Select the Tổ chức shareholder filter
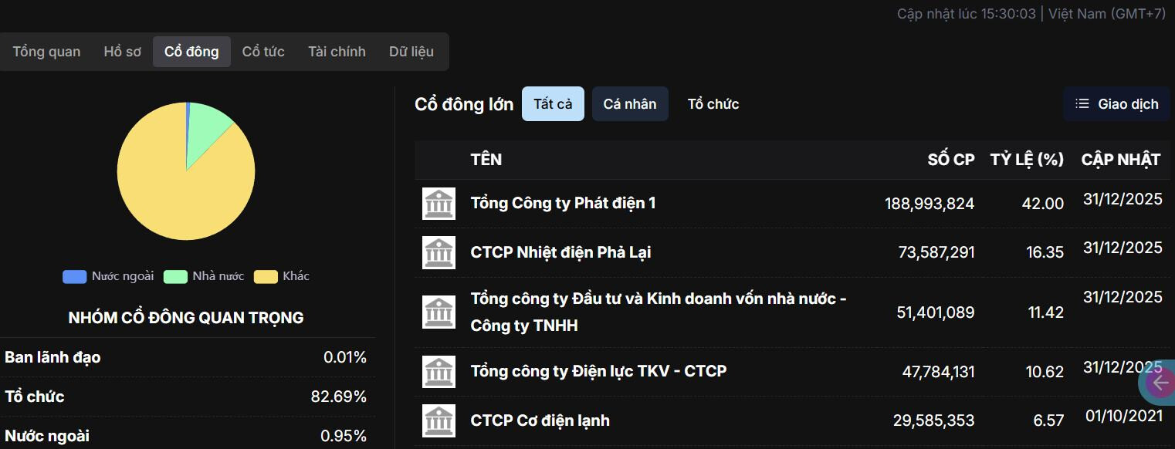The width and height of the screenshot is (1175, 449). point(713,104)
